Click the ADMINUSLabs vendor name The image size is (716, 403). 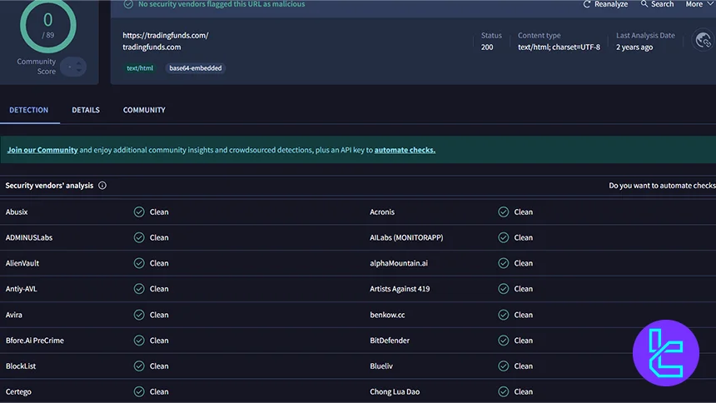tap(29, 237)
